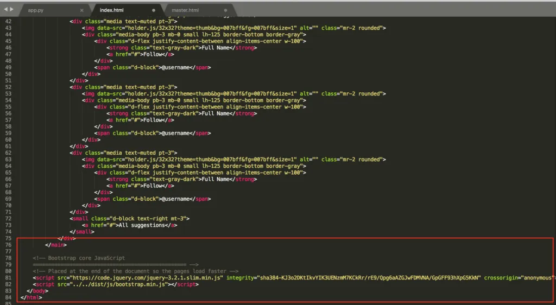Viewport: 556px width, 305px height.
Task: Click gutter line number 52
Action: (x=8, y=87)
